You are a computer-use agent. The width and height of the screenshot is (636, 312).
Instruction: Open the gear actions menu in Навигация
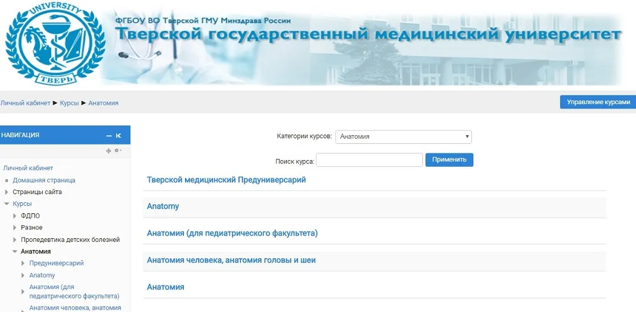pos(118,151)
